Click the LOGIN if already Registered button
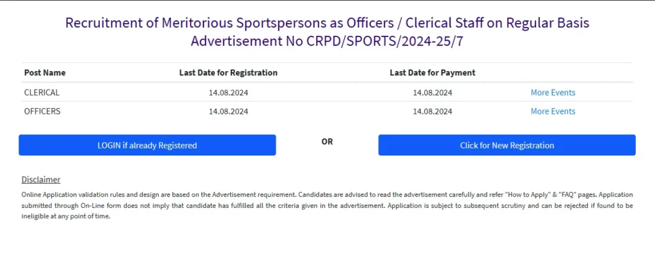The width and height of the screenshot is (655, 268). 147,145
